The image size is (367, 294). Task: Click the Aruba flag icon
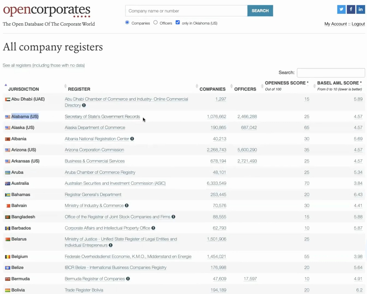[8, 173]
